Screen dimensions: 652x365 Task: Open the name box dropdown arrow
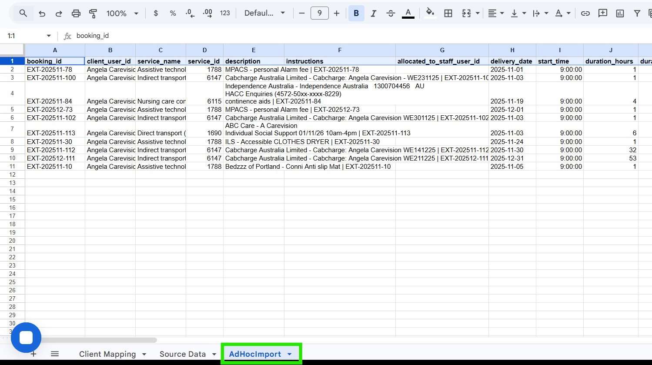point(49,36)
